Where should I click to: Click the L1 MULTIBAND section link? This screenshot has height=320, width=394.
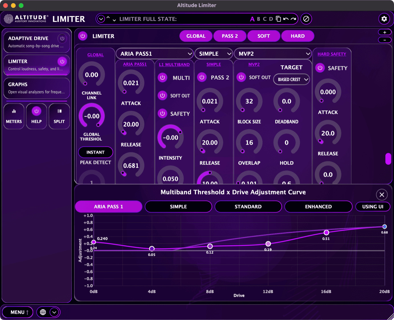[174, 64]
